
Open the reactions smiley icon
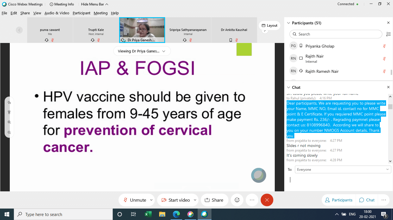(237, 200)
